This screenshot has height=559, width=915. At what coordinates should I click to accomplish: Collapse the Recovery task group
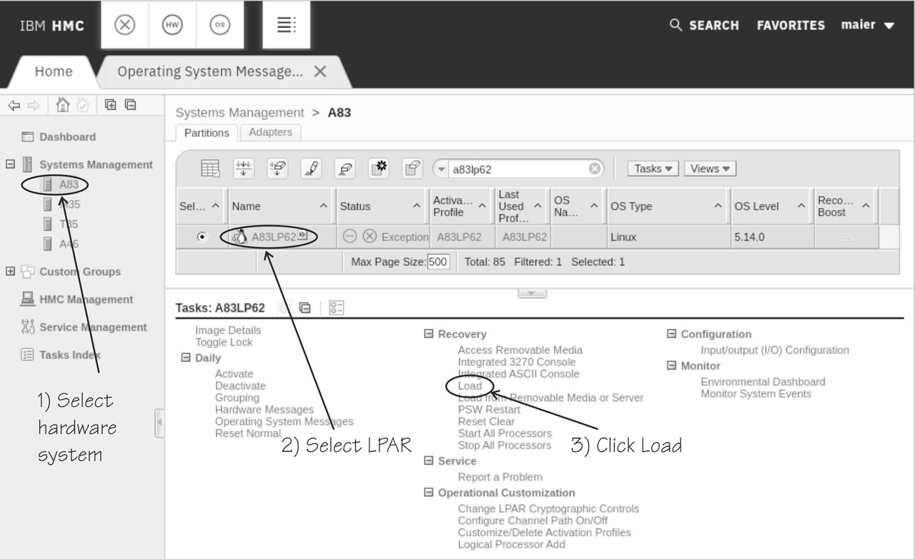(428, 334)
